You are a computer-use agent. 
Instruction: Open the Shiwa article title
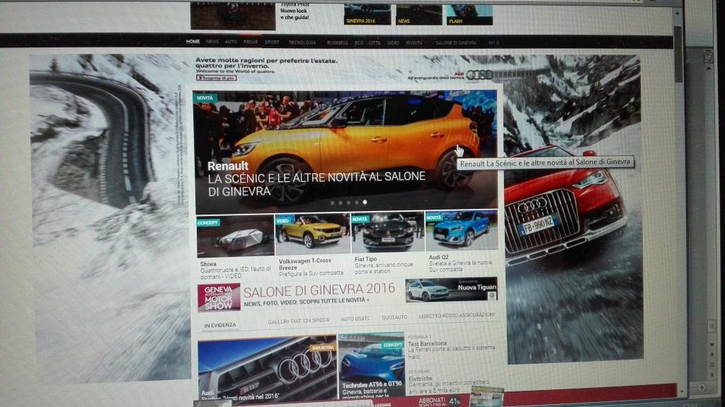[x=208, y=263]
